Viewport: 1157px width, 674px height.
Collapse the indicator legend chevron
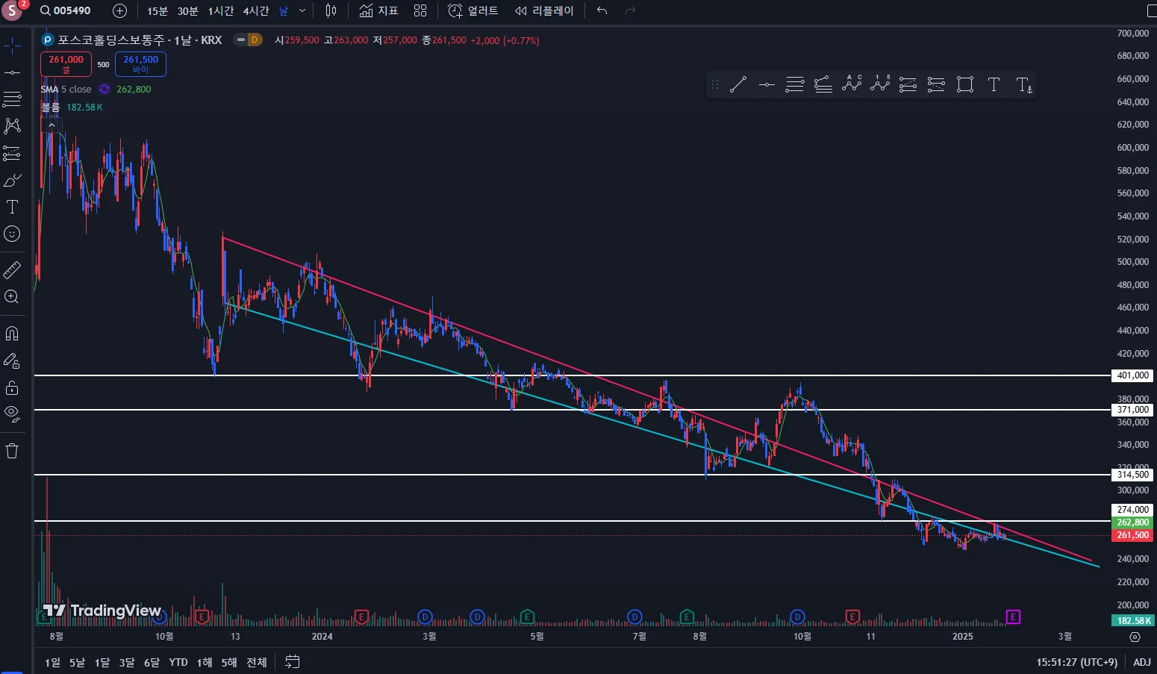(51, 125)
